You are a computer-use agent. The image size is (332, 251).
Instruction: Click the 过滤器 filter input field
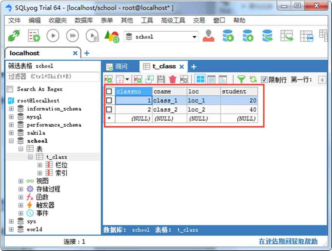[53, 76]
